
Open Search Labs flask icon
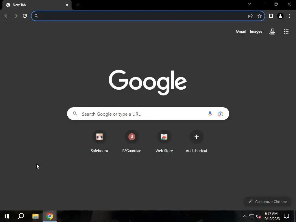coord(272,31)
